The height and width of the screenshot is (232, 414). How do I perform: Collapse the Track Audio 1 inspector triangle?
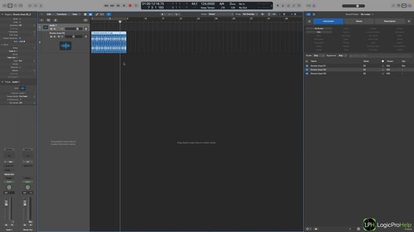click(x=3, y=82)
